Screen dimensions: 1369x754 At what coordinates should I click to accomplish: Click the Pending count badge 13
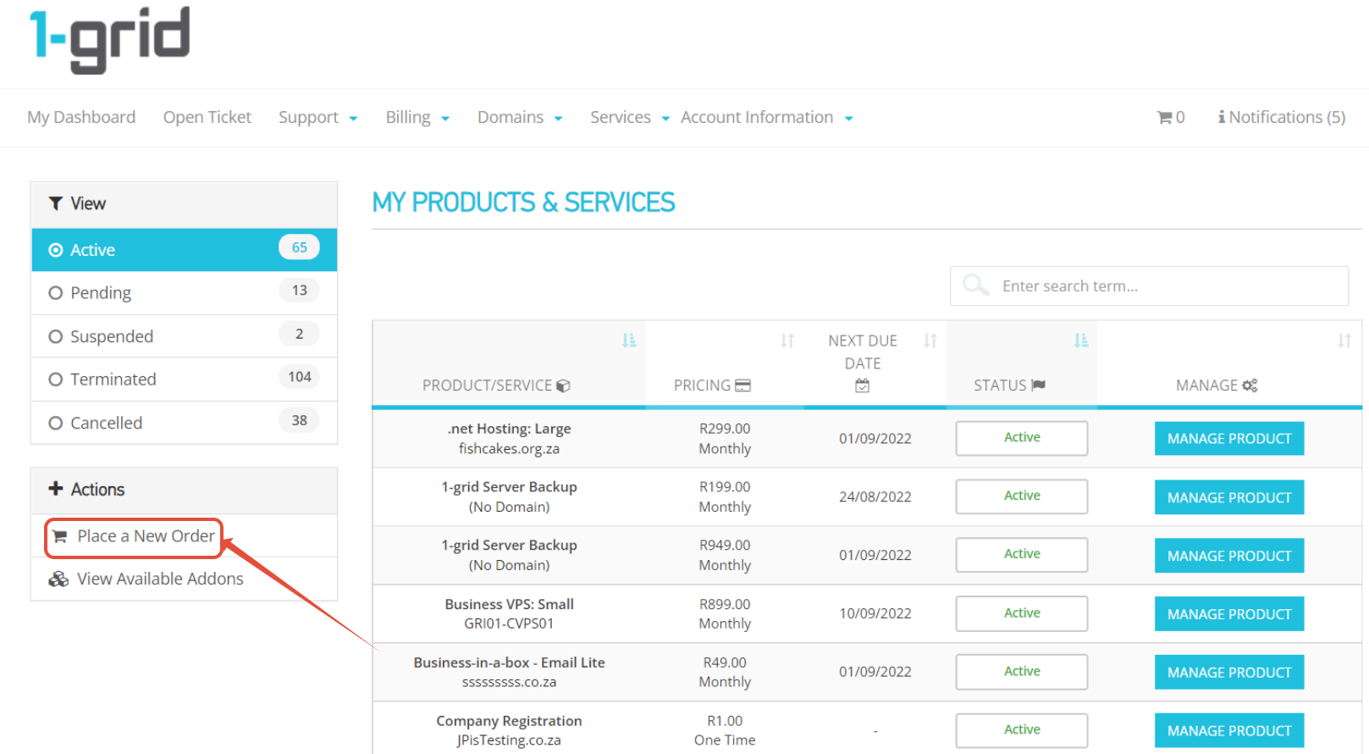coord(300,291)
